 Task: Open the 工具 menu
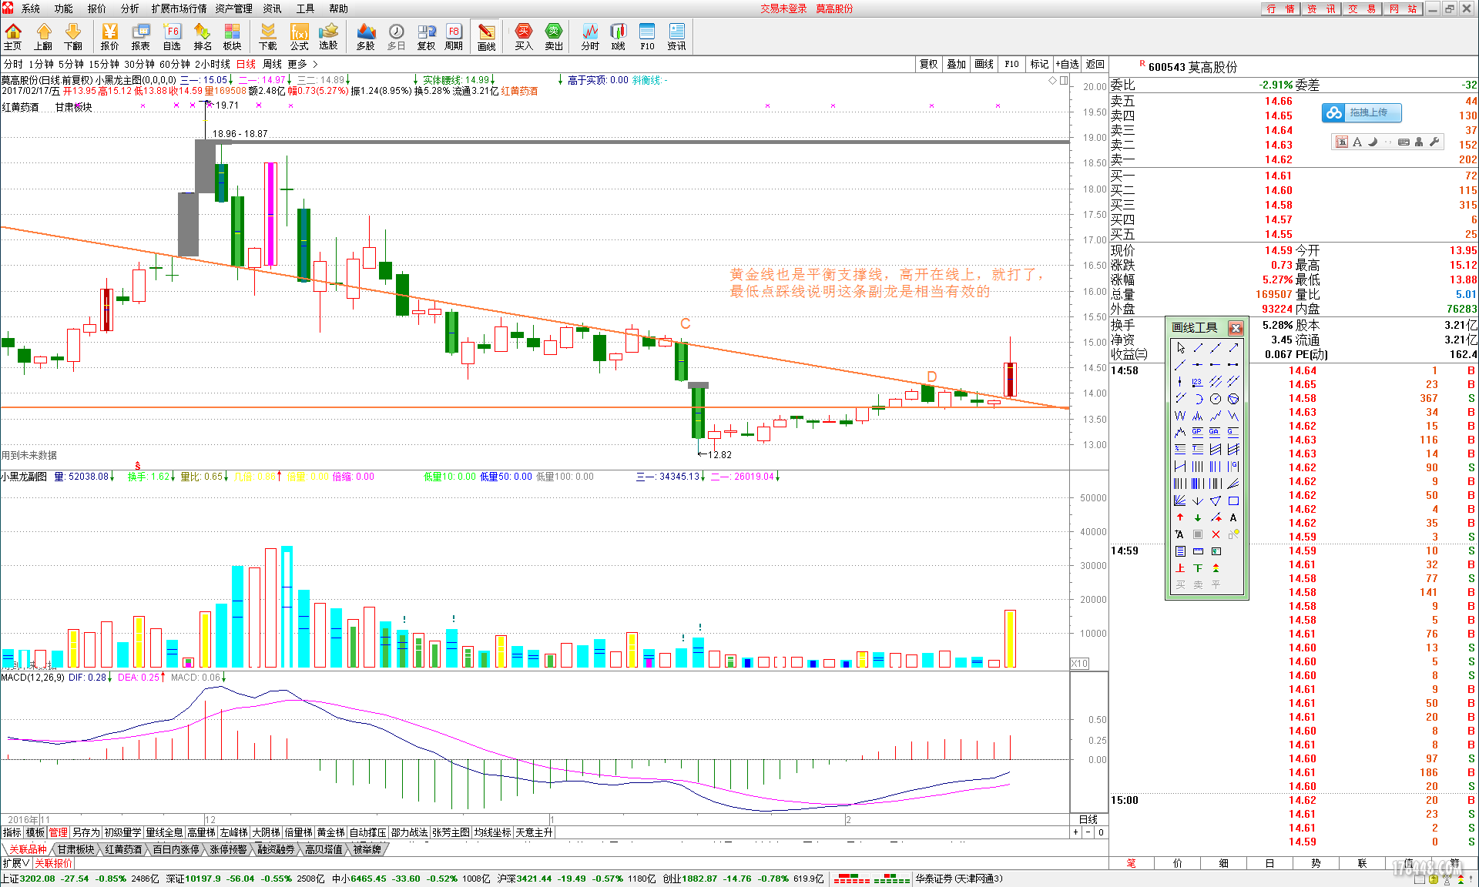306,8
